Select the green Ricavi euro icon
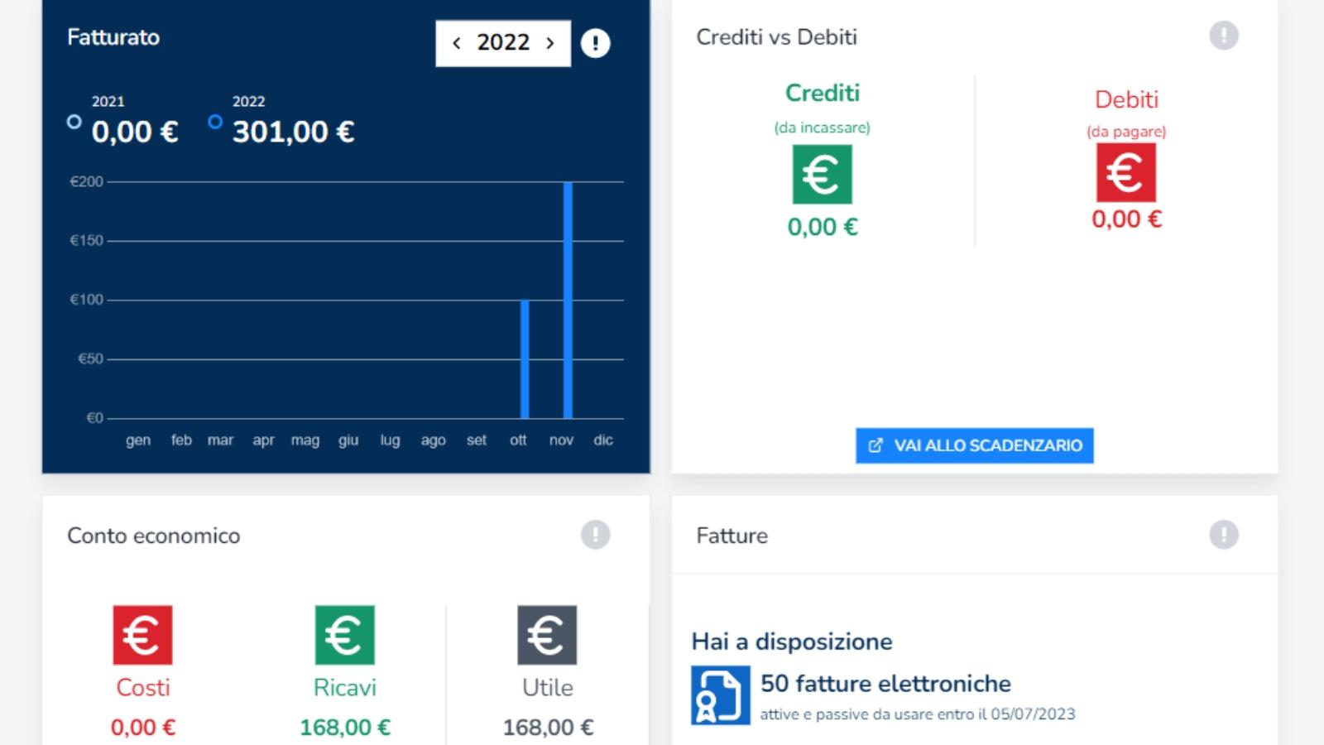 [x=343, y=636]
